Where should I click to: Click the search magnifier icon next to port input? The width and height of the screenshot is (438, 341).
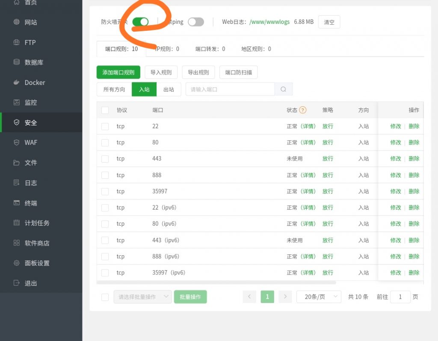[284, 89]
